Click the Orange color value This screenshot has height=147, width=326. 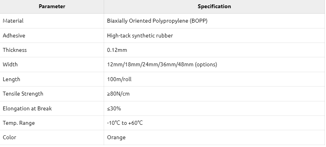point(116,138)
